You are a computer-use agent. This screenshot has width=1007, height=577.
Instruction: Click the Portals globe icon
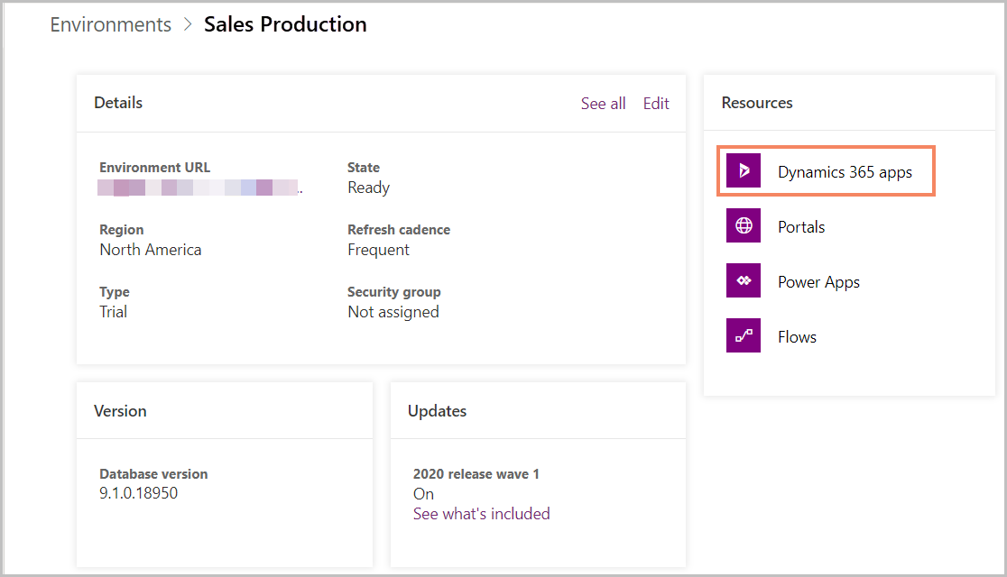tap(743, 225)
